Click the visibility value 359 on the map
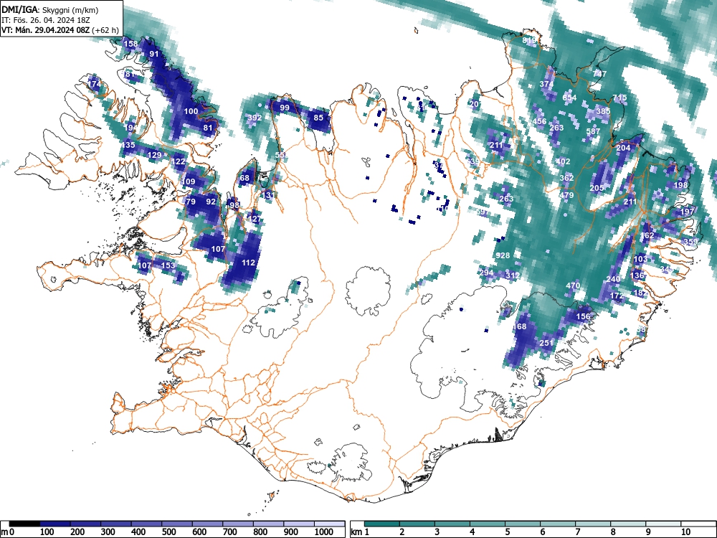Image resolution: width=717 pixels, height=538 pixels. click(x=690, y=242)
